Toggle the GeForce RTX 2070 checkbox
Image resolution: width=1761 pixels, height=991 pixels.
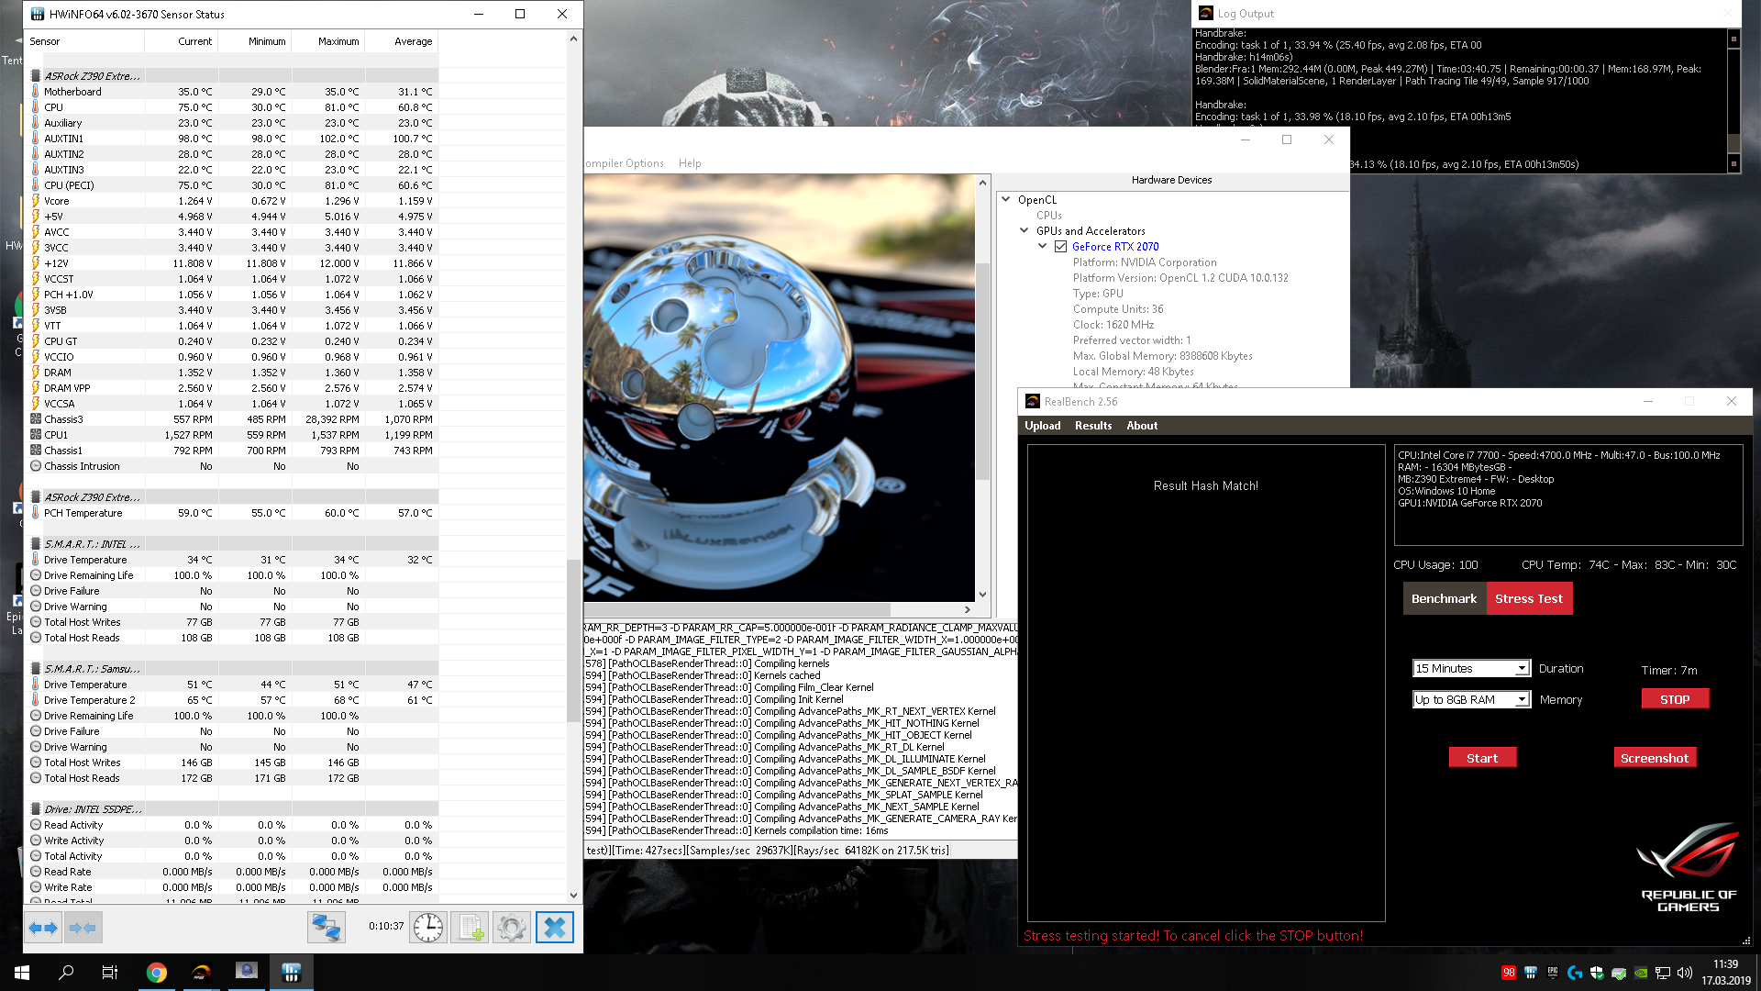pyautogui.click(x=1060, y=247)
